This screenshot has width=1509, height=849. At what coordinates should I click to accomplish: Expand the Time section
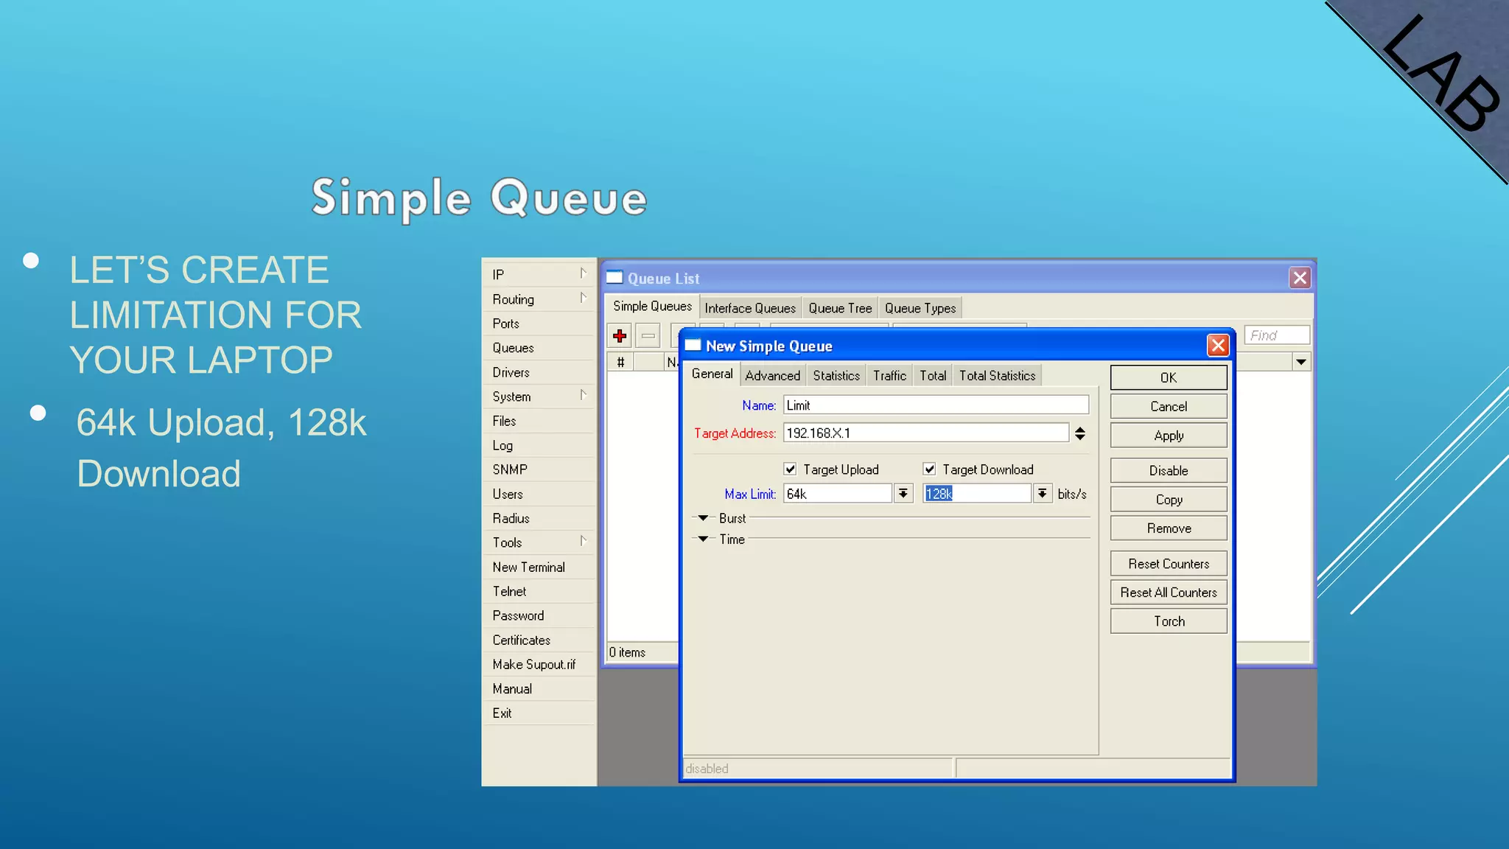(x=704, y=539)
